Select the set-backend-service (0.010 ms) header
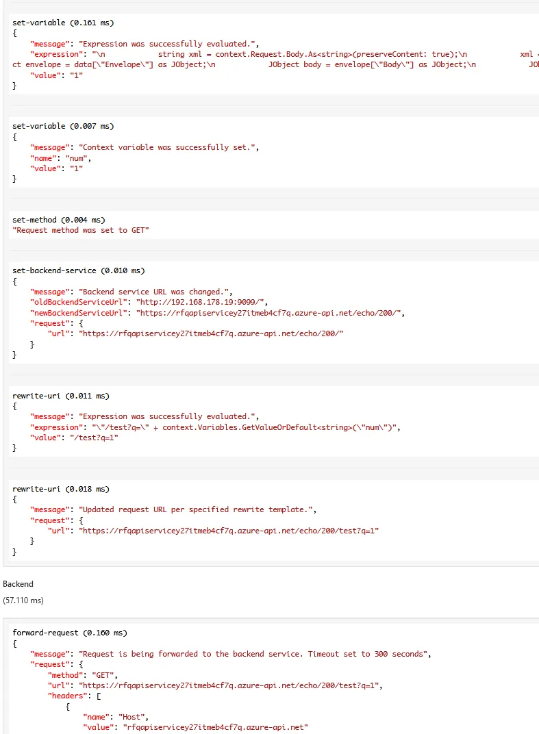The height and width of the screenshot is (734, 539). 78,270
